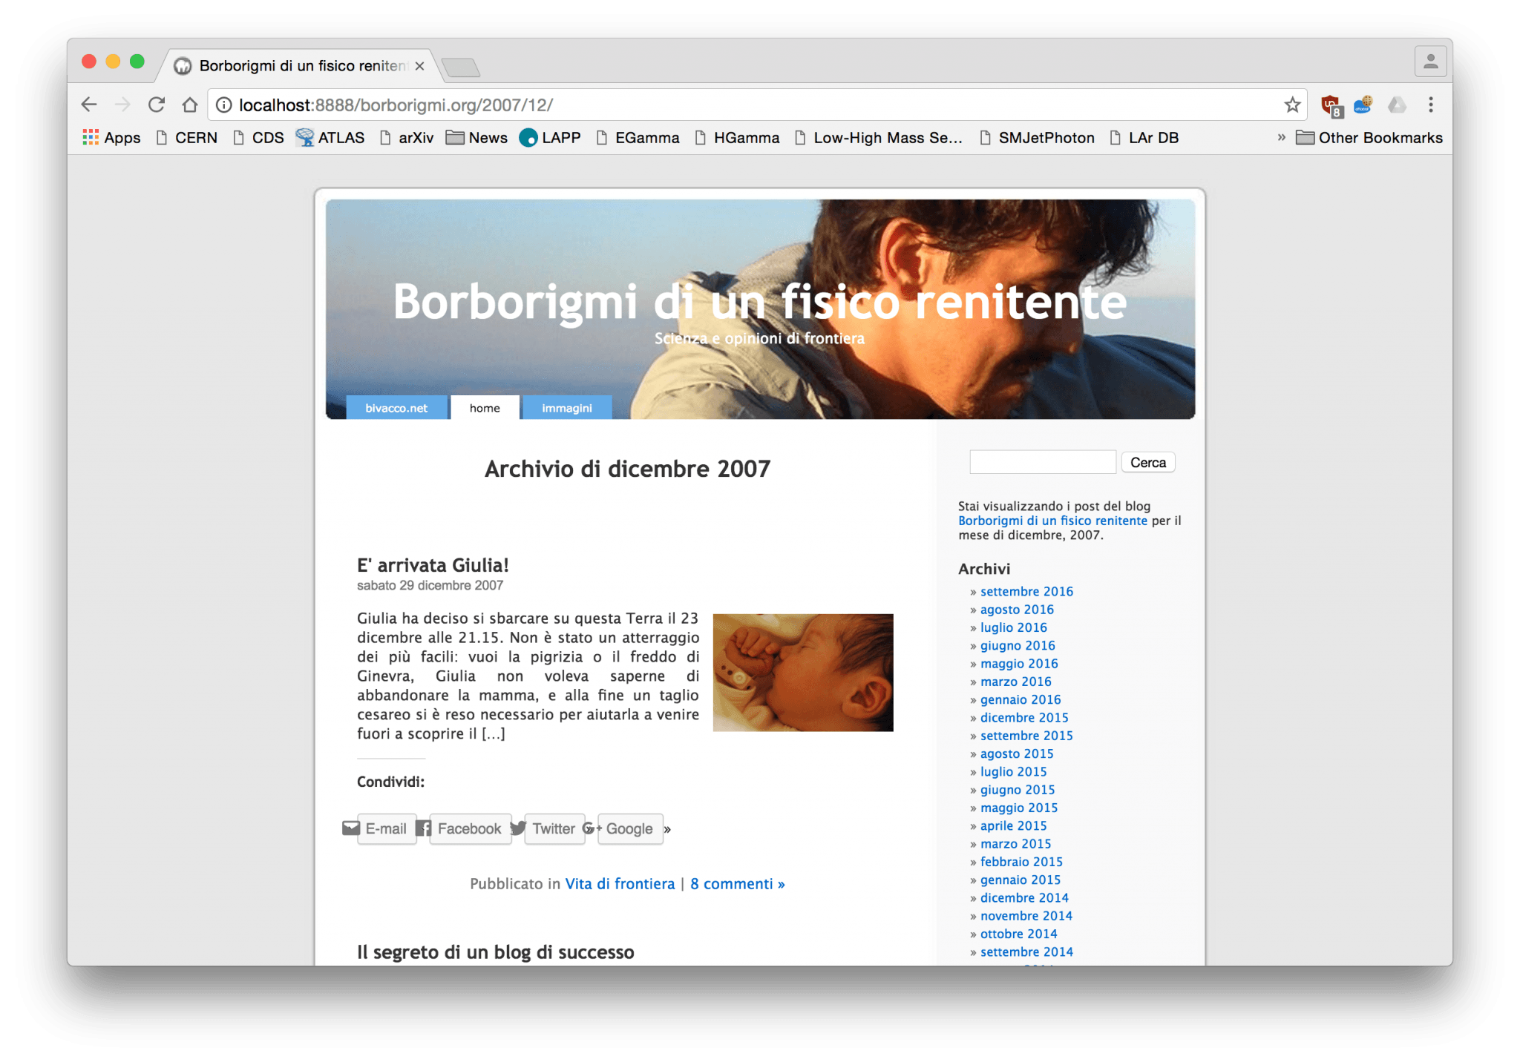This screenshot has height=1062, width=1520.
Task: Open the agosto 2016 archive
Action: coord(1017,609)
